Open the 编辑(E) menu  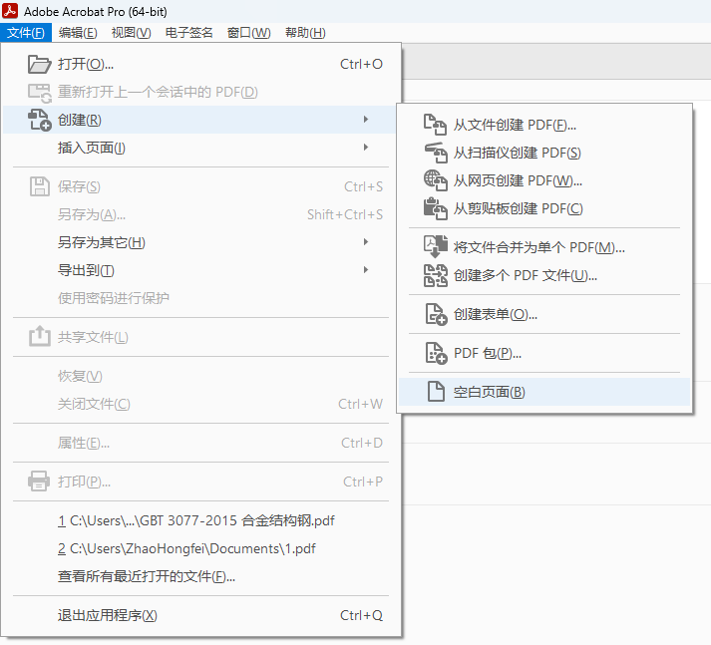[78, 33]
